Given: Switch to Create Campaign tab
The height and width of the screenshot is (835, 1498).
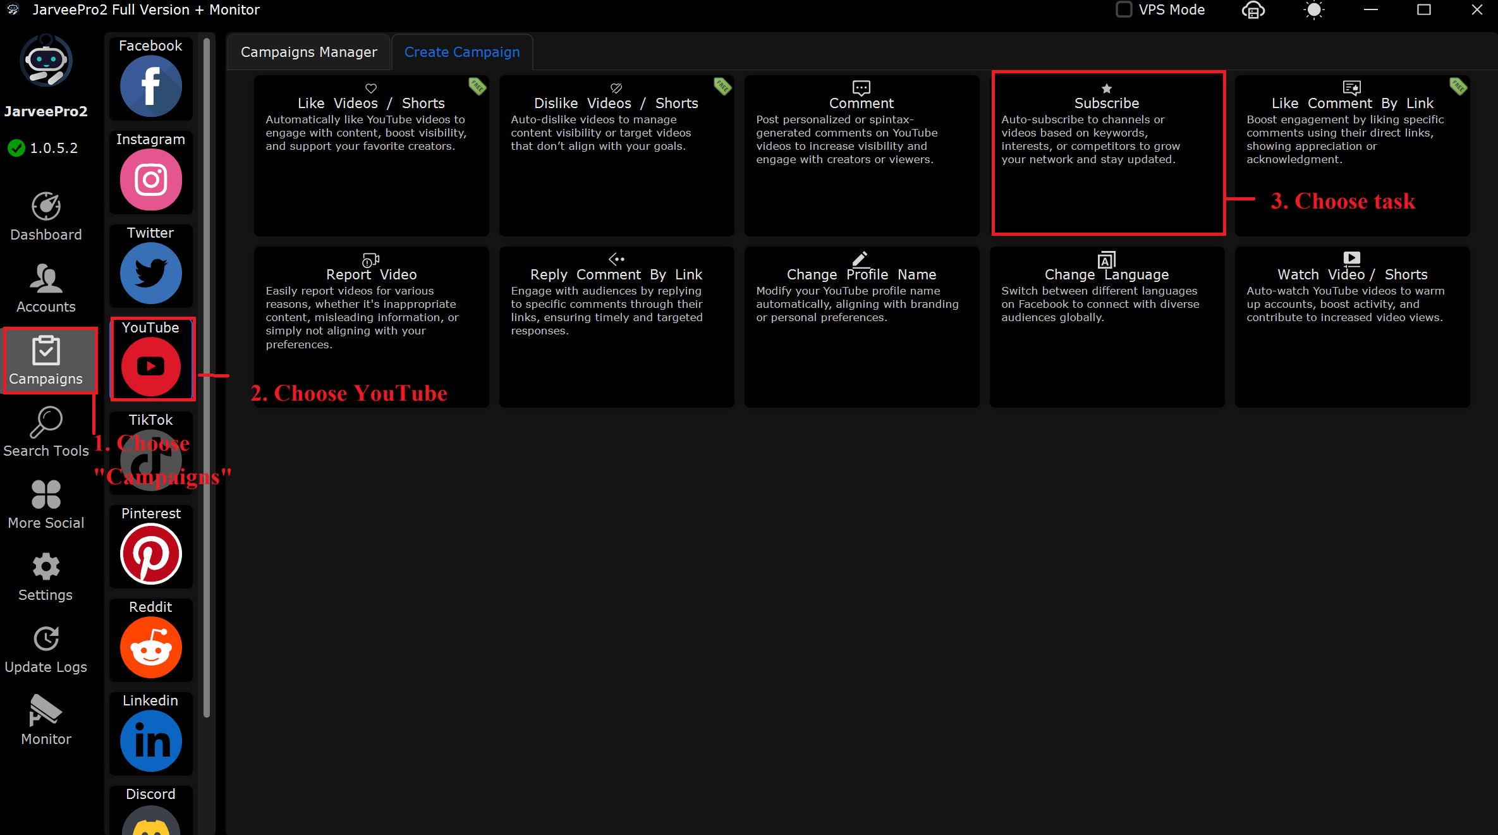Looking at the screenshot, I should (462, 52).
